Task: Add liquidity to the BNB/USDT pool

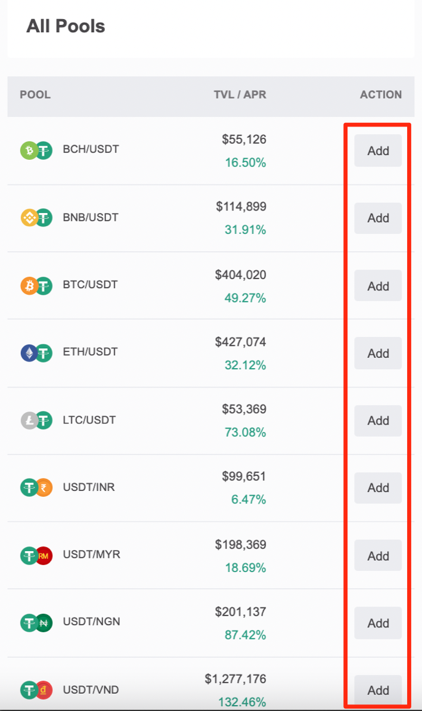Action: coord(378,218)
